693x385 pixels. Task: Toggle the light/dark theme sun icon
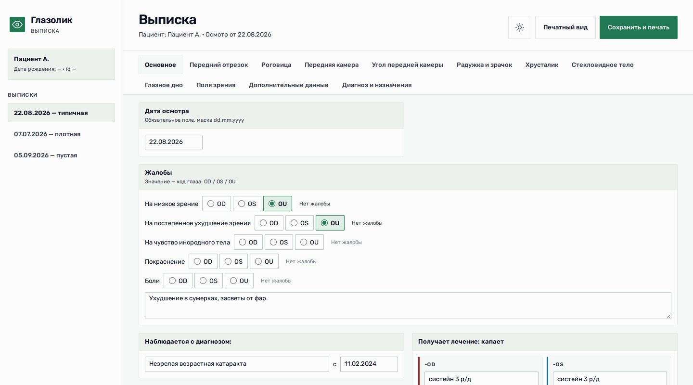520,27
